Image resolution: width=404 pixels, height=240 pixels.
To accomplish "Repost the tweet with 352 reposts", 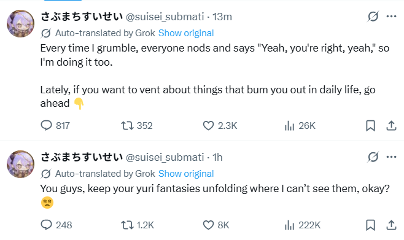I will [137, 126].
